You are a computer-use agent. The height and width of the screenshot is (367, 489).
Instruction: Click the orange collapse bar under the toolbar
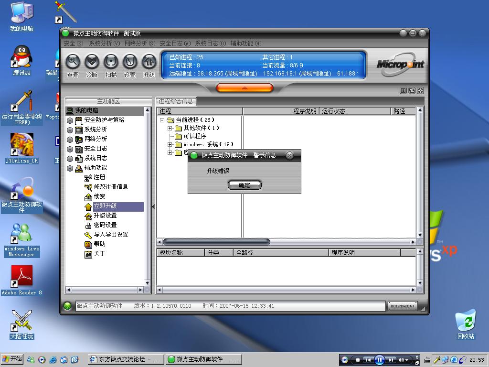coord(244,88)
